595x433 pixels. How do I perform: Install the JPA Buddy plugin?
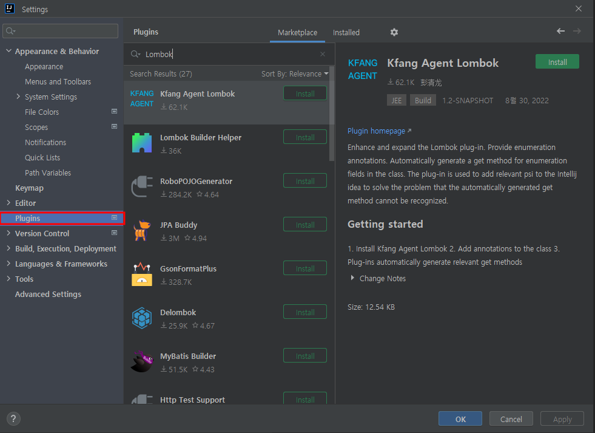pyautogui.click(x=305, y=225)
